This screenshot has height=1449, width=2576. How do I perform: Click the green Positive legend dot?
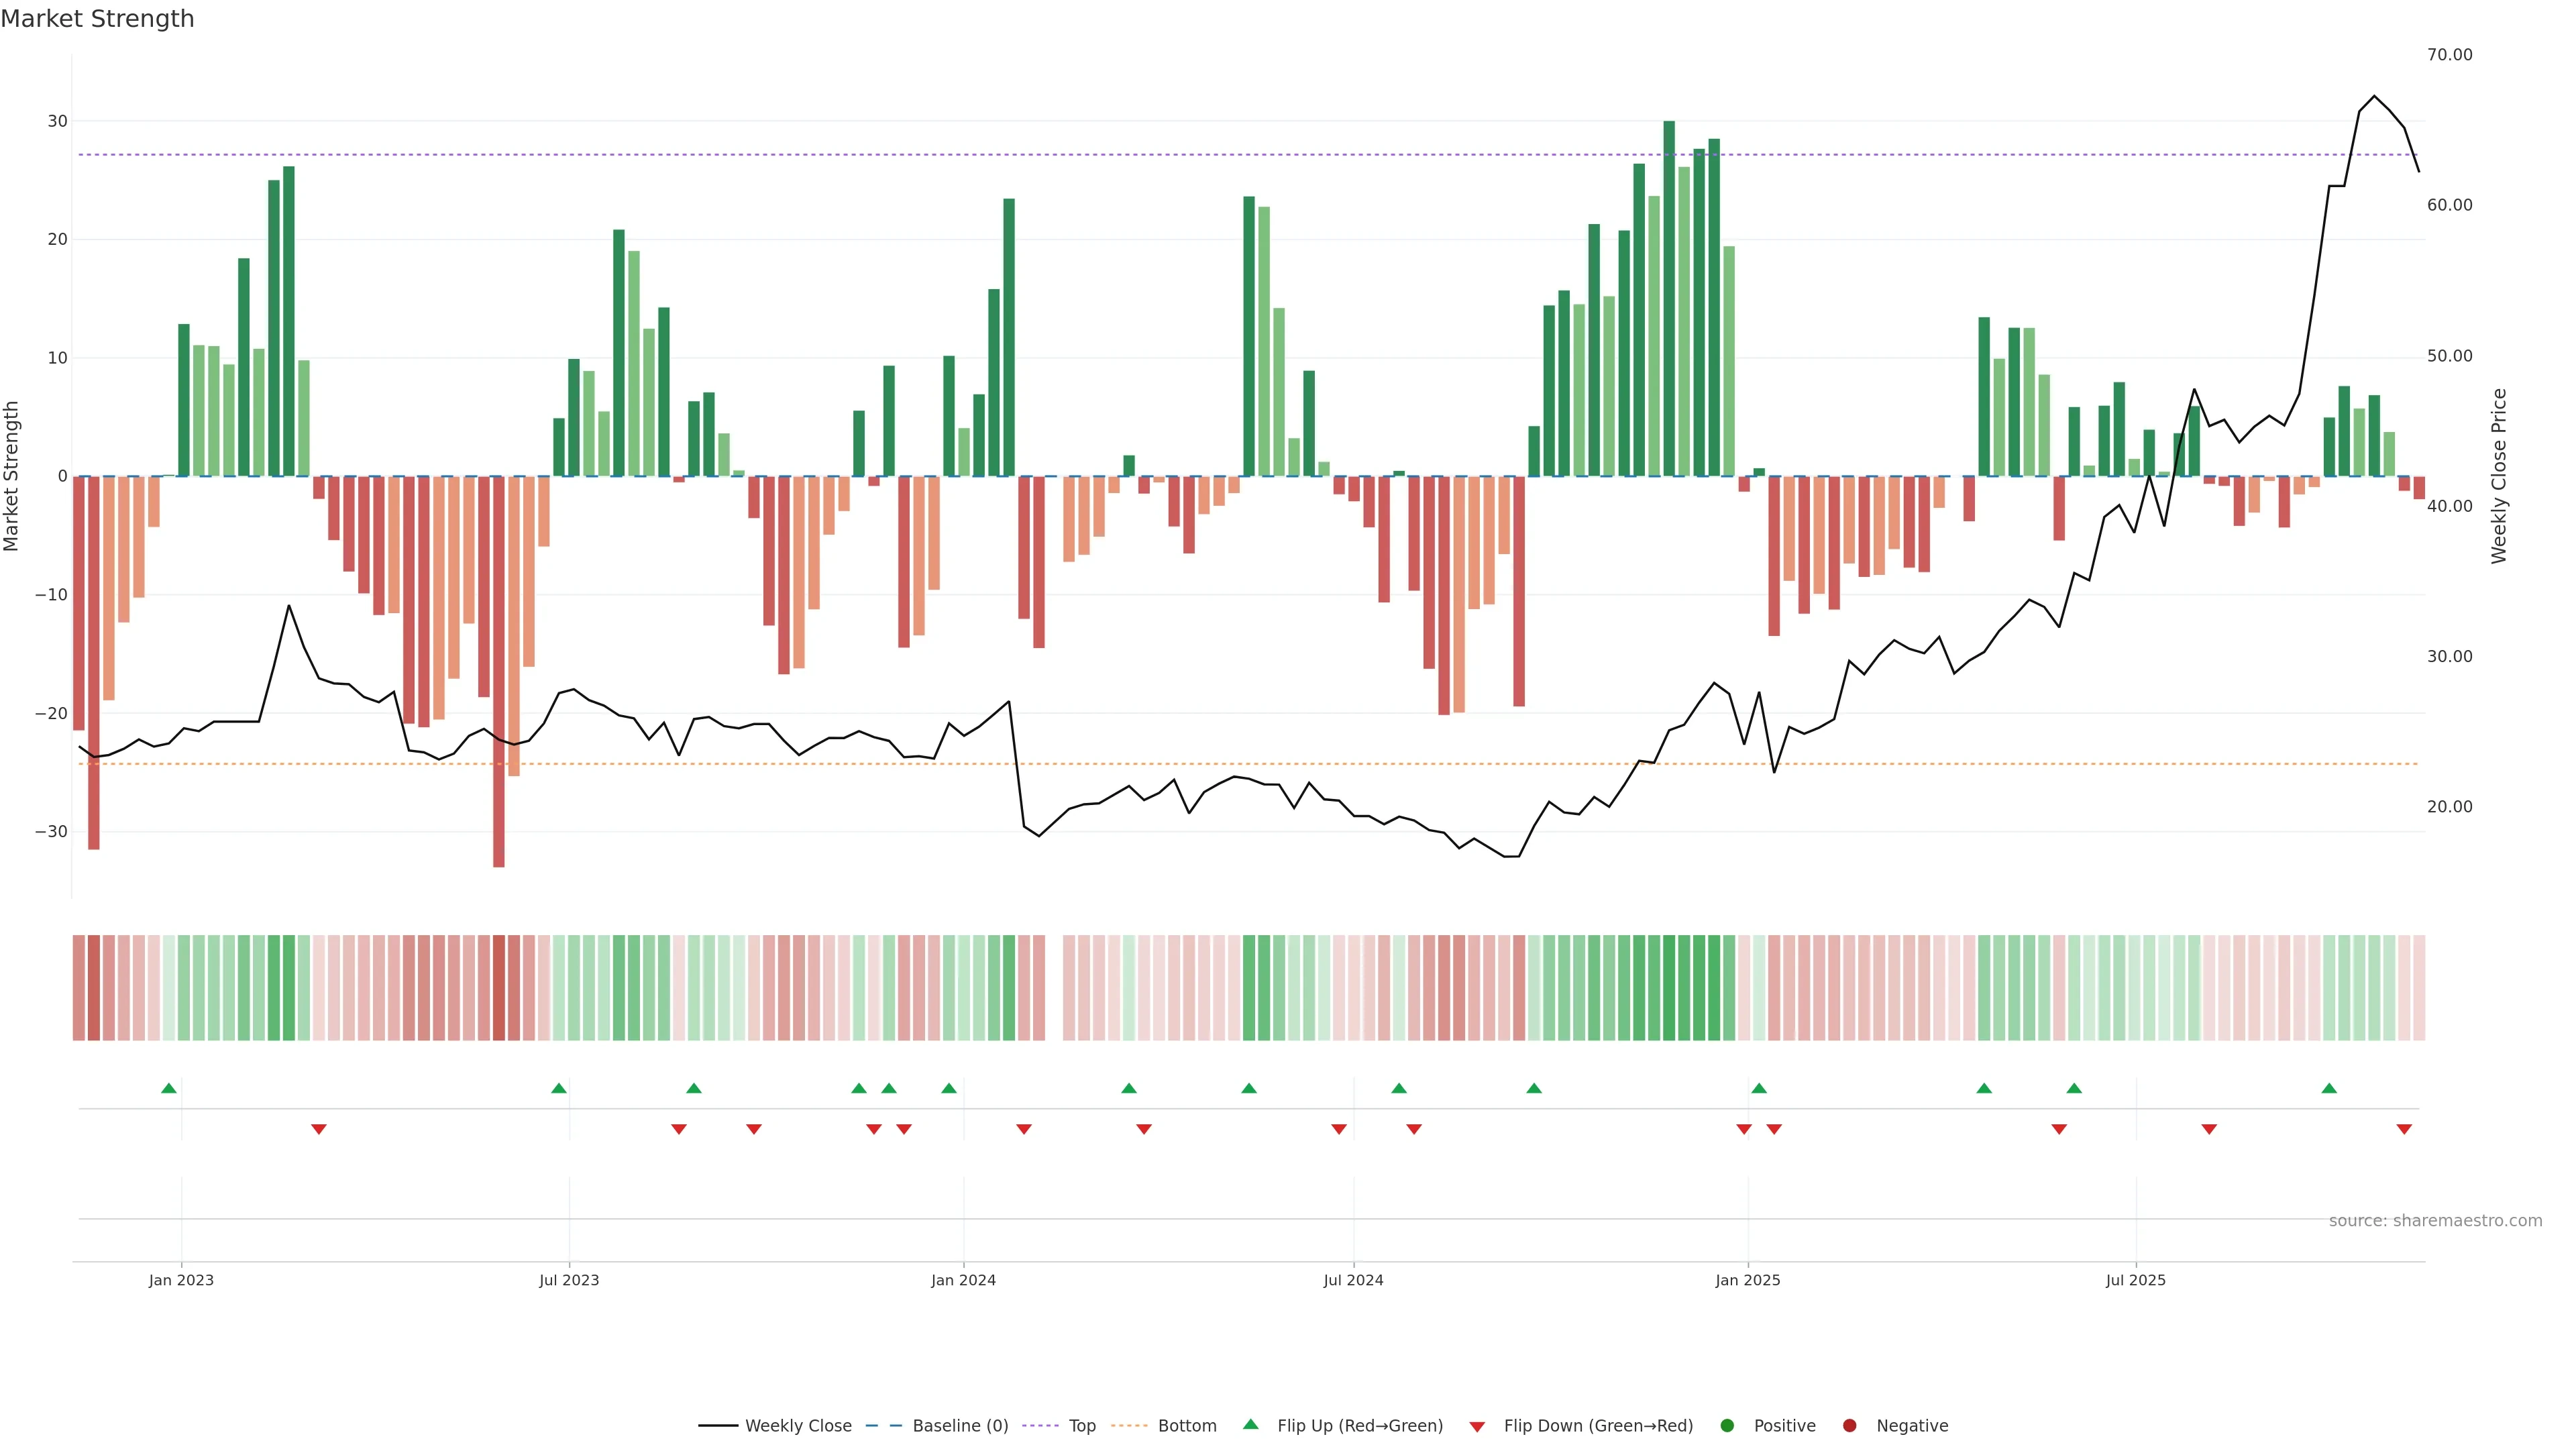click(x=1727, y=1425)
